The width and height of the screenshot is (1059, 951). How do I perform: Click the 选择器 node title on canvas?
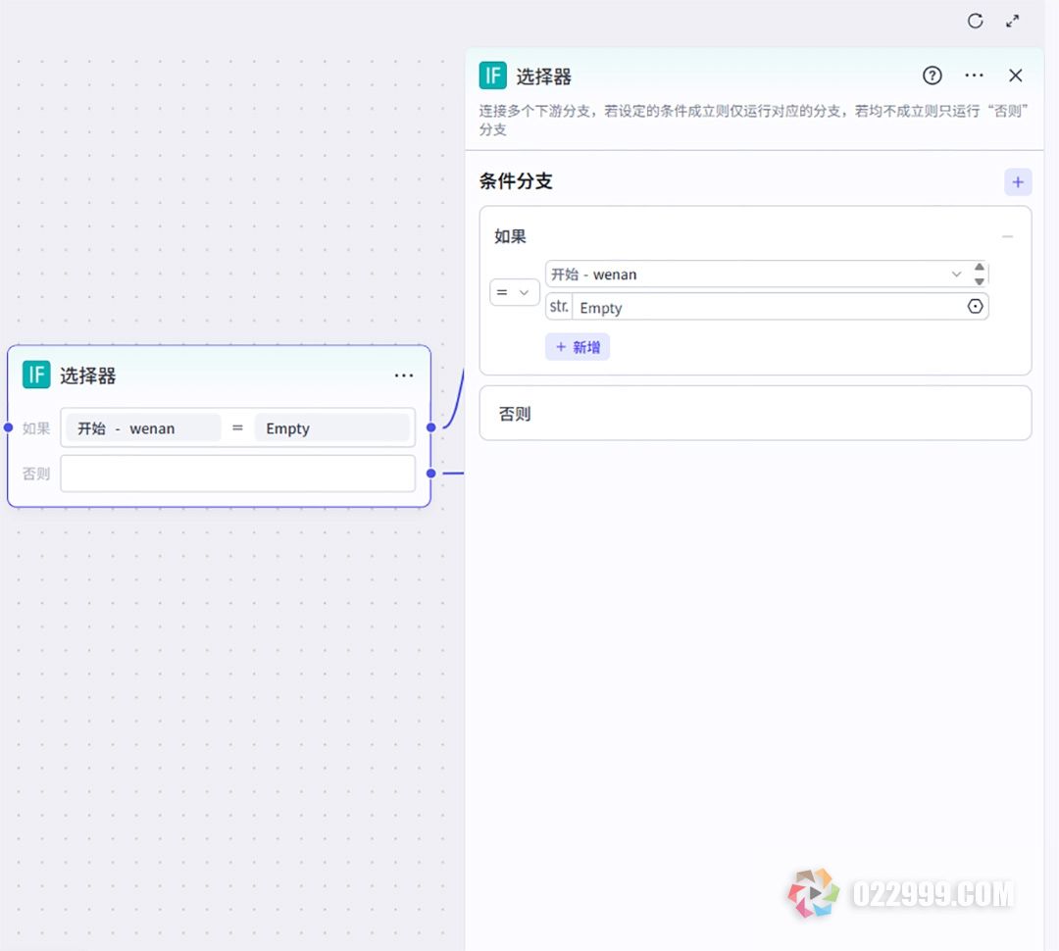[88, 375]
